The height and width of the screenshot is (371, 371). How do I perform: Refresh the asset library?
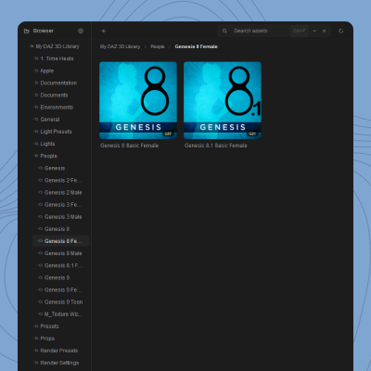[x=340, y=31]
